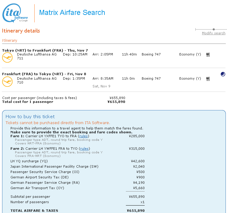Open rules link for Fare 1

[x=84, y=136]
